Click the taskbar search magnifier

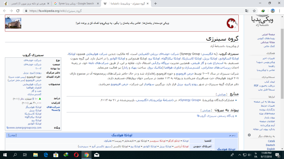[x=15, y=155]
